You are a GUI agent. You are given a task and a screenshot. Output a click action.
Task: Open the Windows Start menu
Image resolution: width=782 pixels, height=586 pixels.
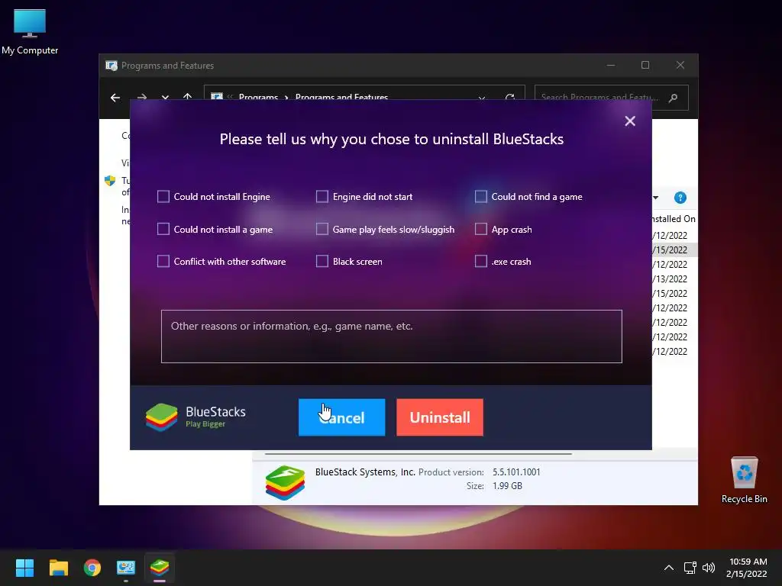pyautogui.click(x=24, y=568)
